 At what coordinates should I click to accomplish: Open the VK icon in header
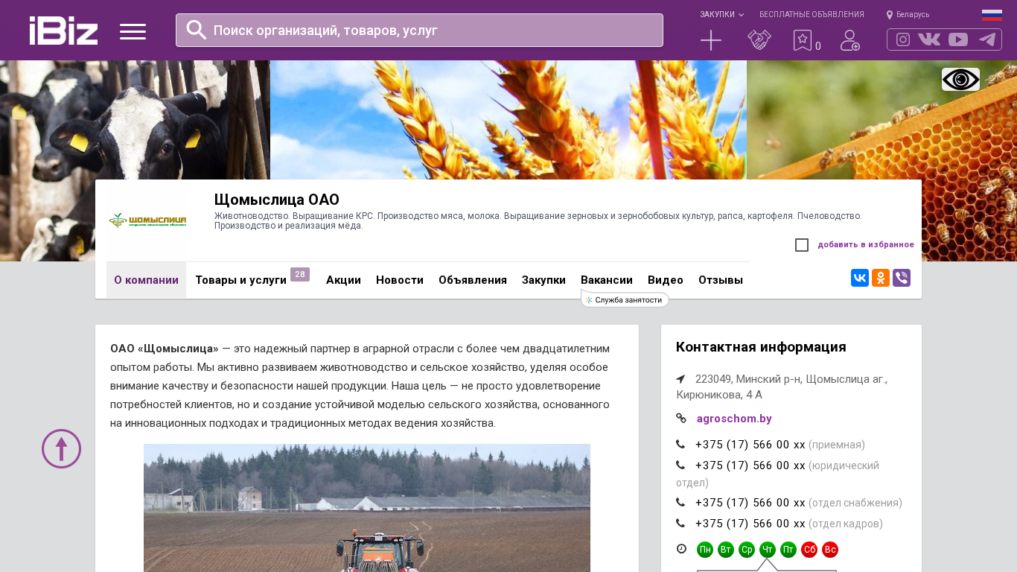click(x=929, y=39)
